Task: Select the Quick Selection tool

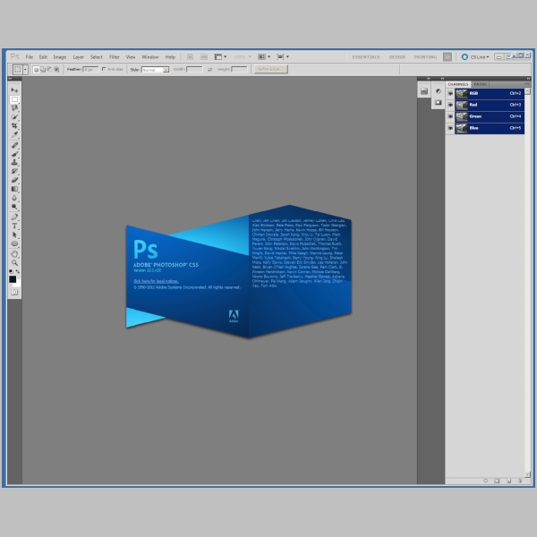Action: (x=14, y=117)
